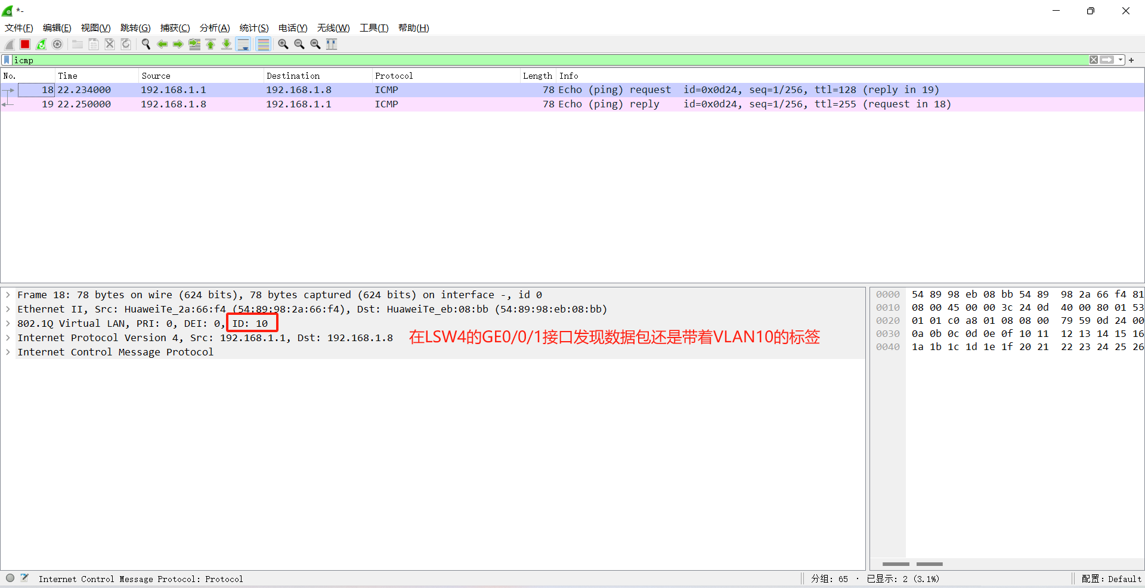Open the 帮助(H) menu
Image resolution: width=1145 pixels, height=588 pixels.
click(x=414, y=28)
